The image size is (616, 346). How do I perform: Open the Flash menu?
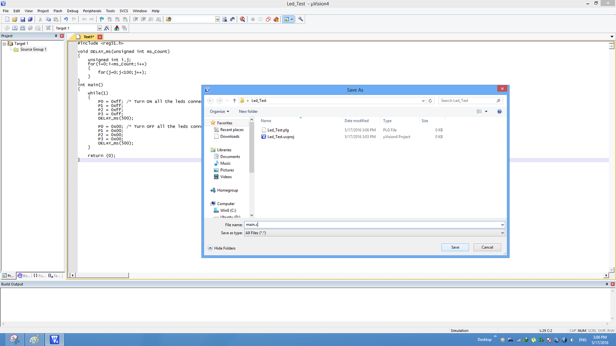[58, 11]
